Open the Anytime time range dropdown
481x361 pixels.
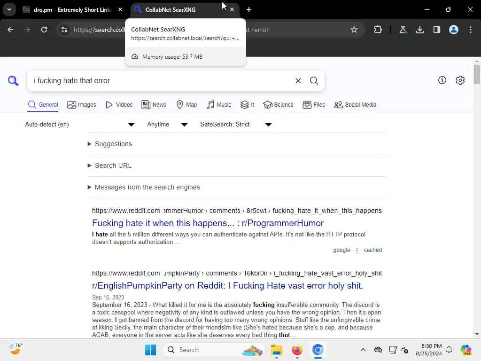167,124
